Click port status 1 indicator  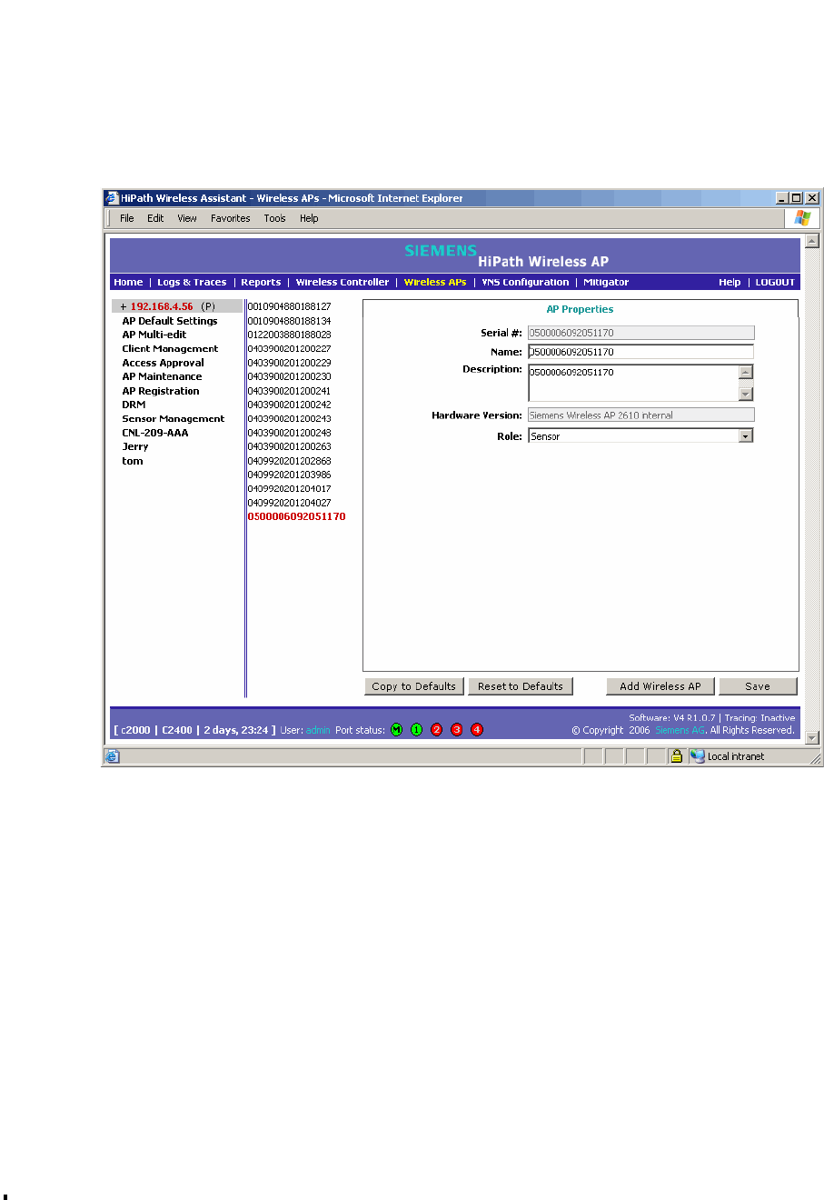[416, 729]
